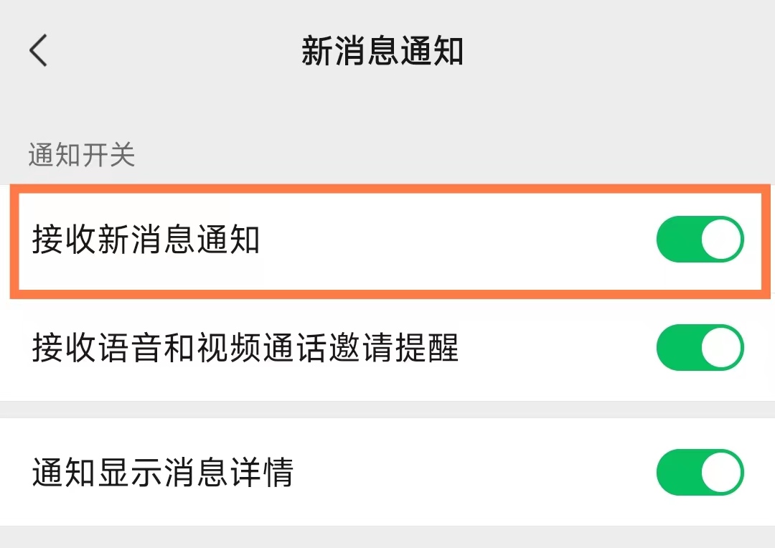Select the orange-highlighted 接收新消息通知 row

387,240
